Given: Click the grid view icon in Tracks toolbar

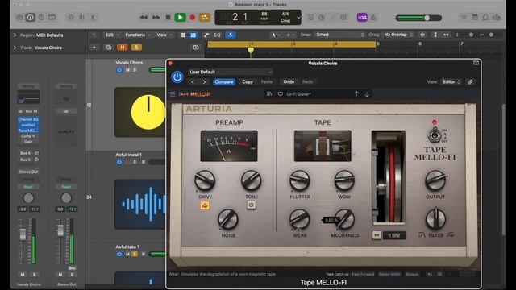Looking at the screenshot, I should coord(183,35).
